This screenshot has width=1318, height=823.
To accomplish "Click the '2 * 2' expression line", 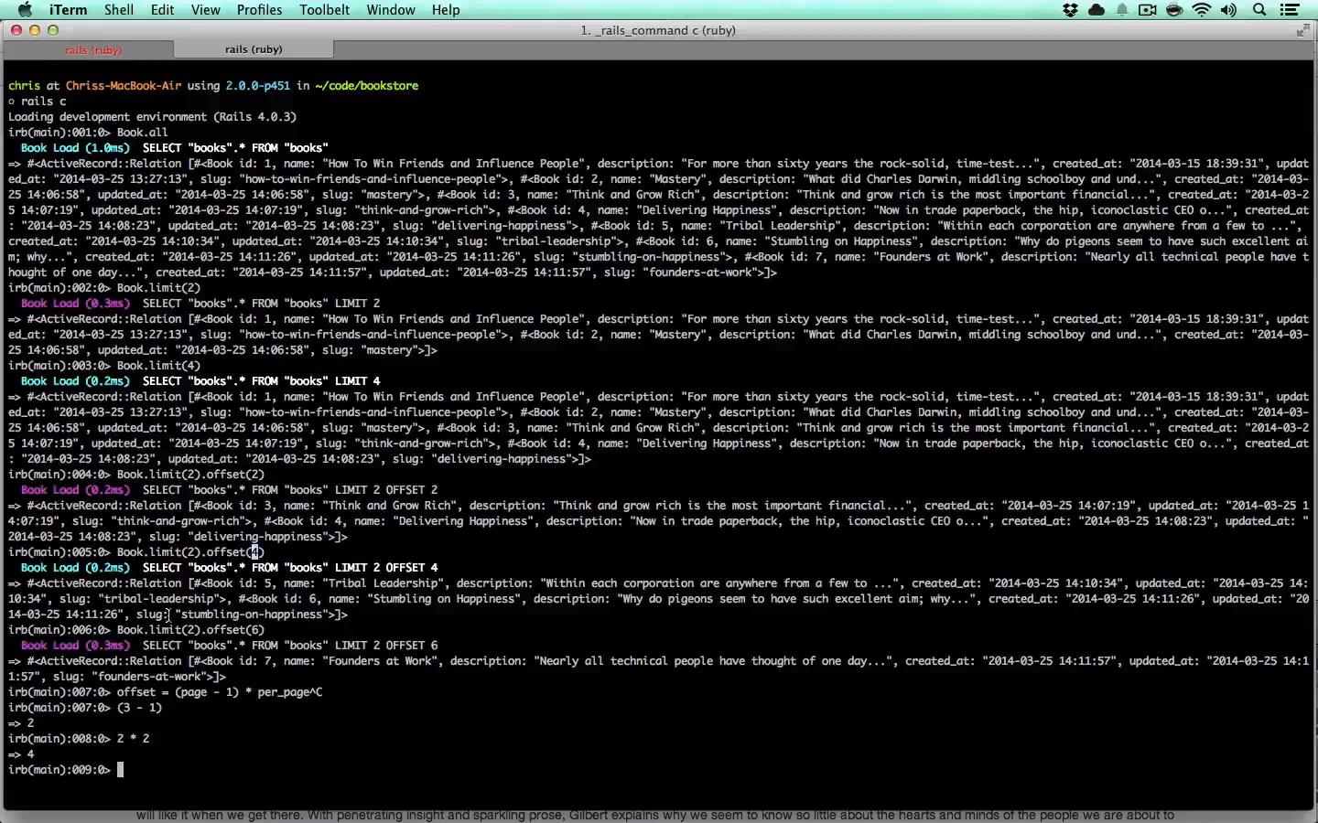I will coord(133,739).
